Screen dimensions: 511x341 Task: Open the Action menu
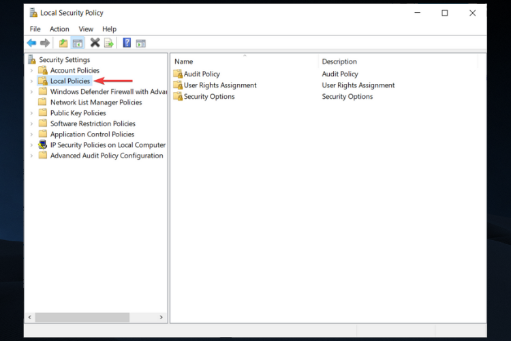(59, 29)
